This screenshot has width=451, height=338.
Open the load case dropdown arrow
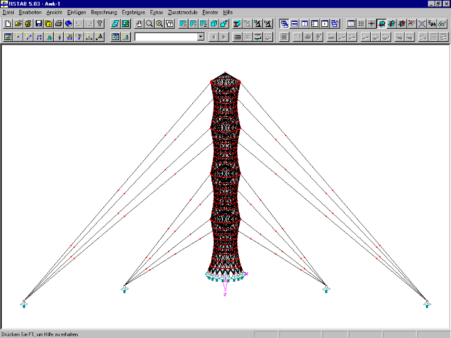click(201, 37)
